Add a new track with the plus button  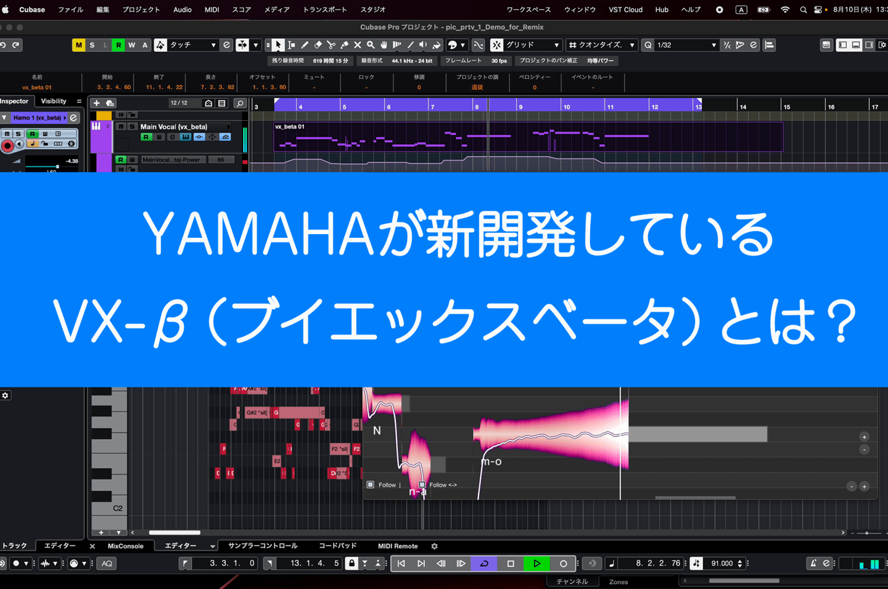96,104
